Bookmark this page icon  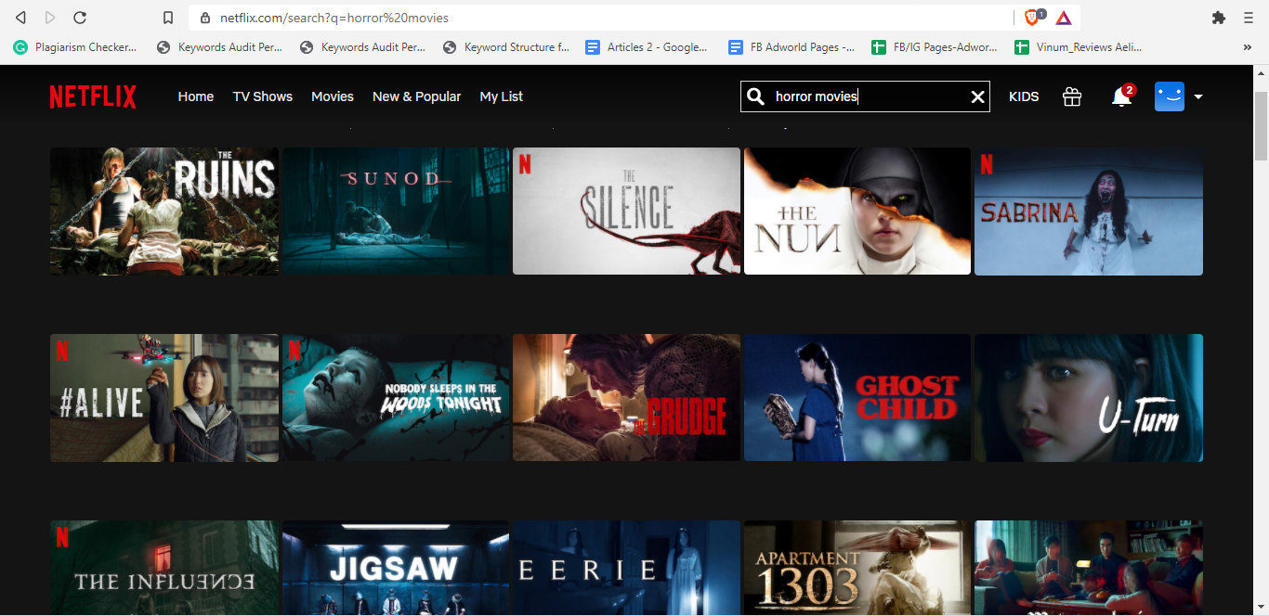click(168, 18)
